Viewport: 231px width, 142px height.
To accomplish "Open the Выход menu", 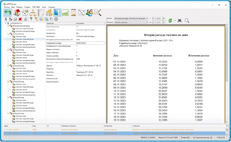I will tap(7, 7).
